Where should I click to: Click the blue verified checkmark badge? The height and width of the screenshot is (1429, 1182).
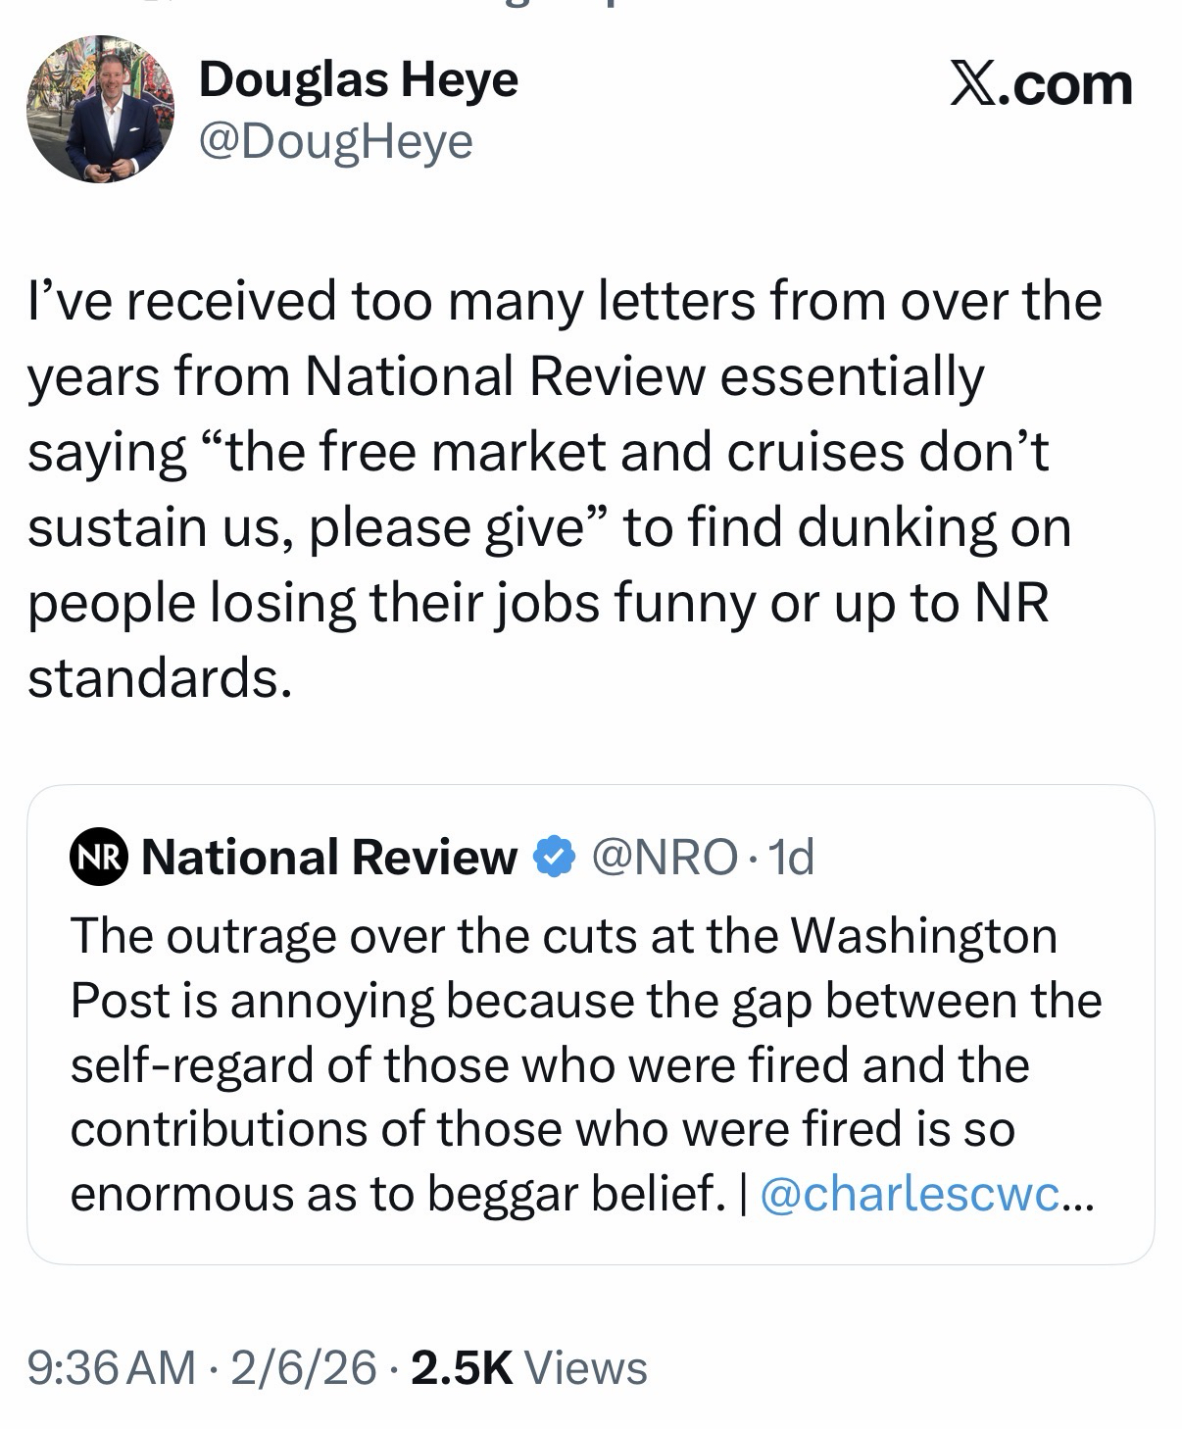tap(554, 858)
